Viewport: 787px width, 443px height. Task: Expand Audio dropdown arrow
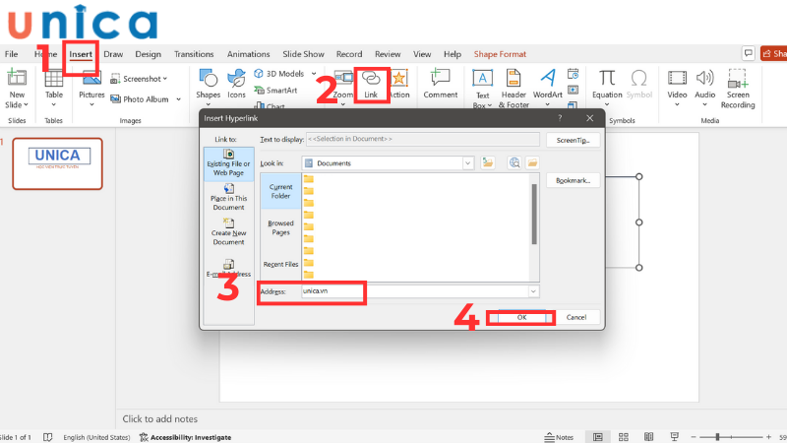tap(704, 104)
